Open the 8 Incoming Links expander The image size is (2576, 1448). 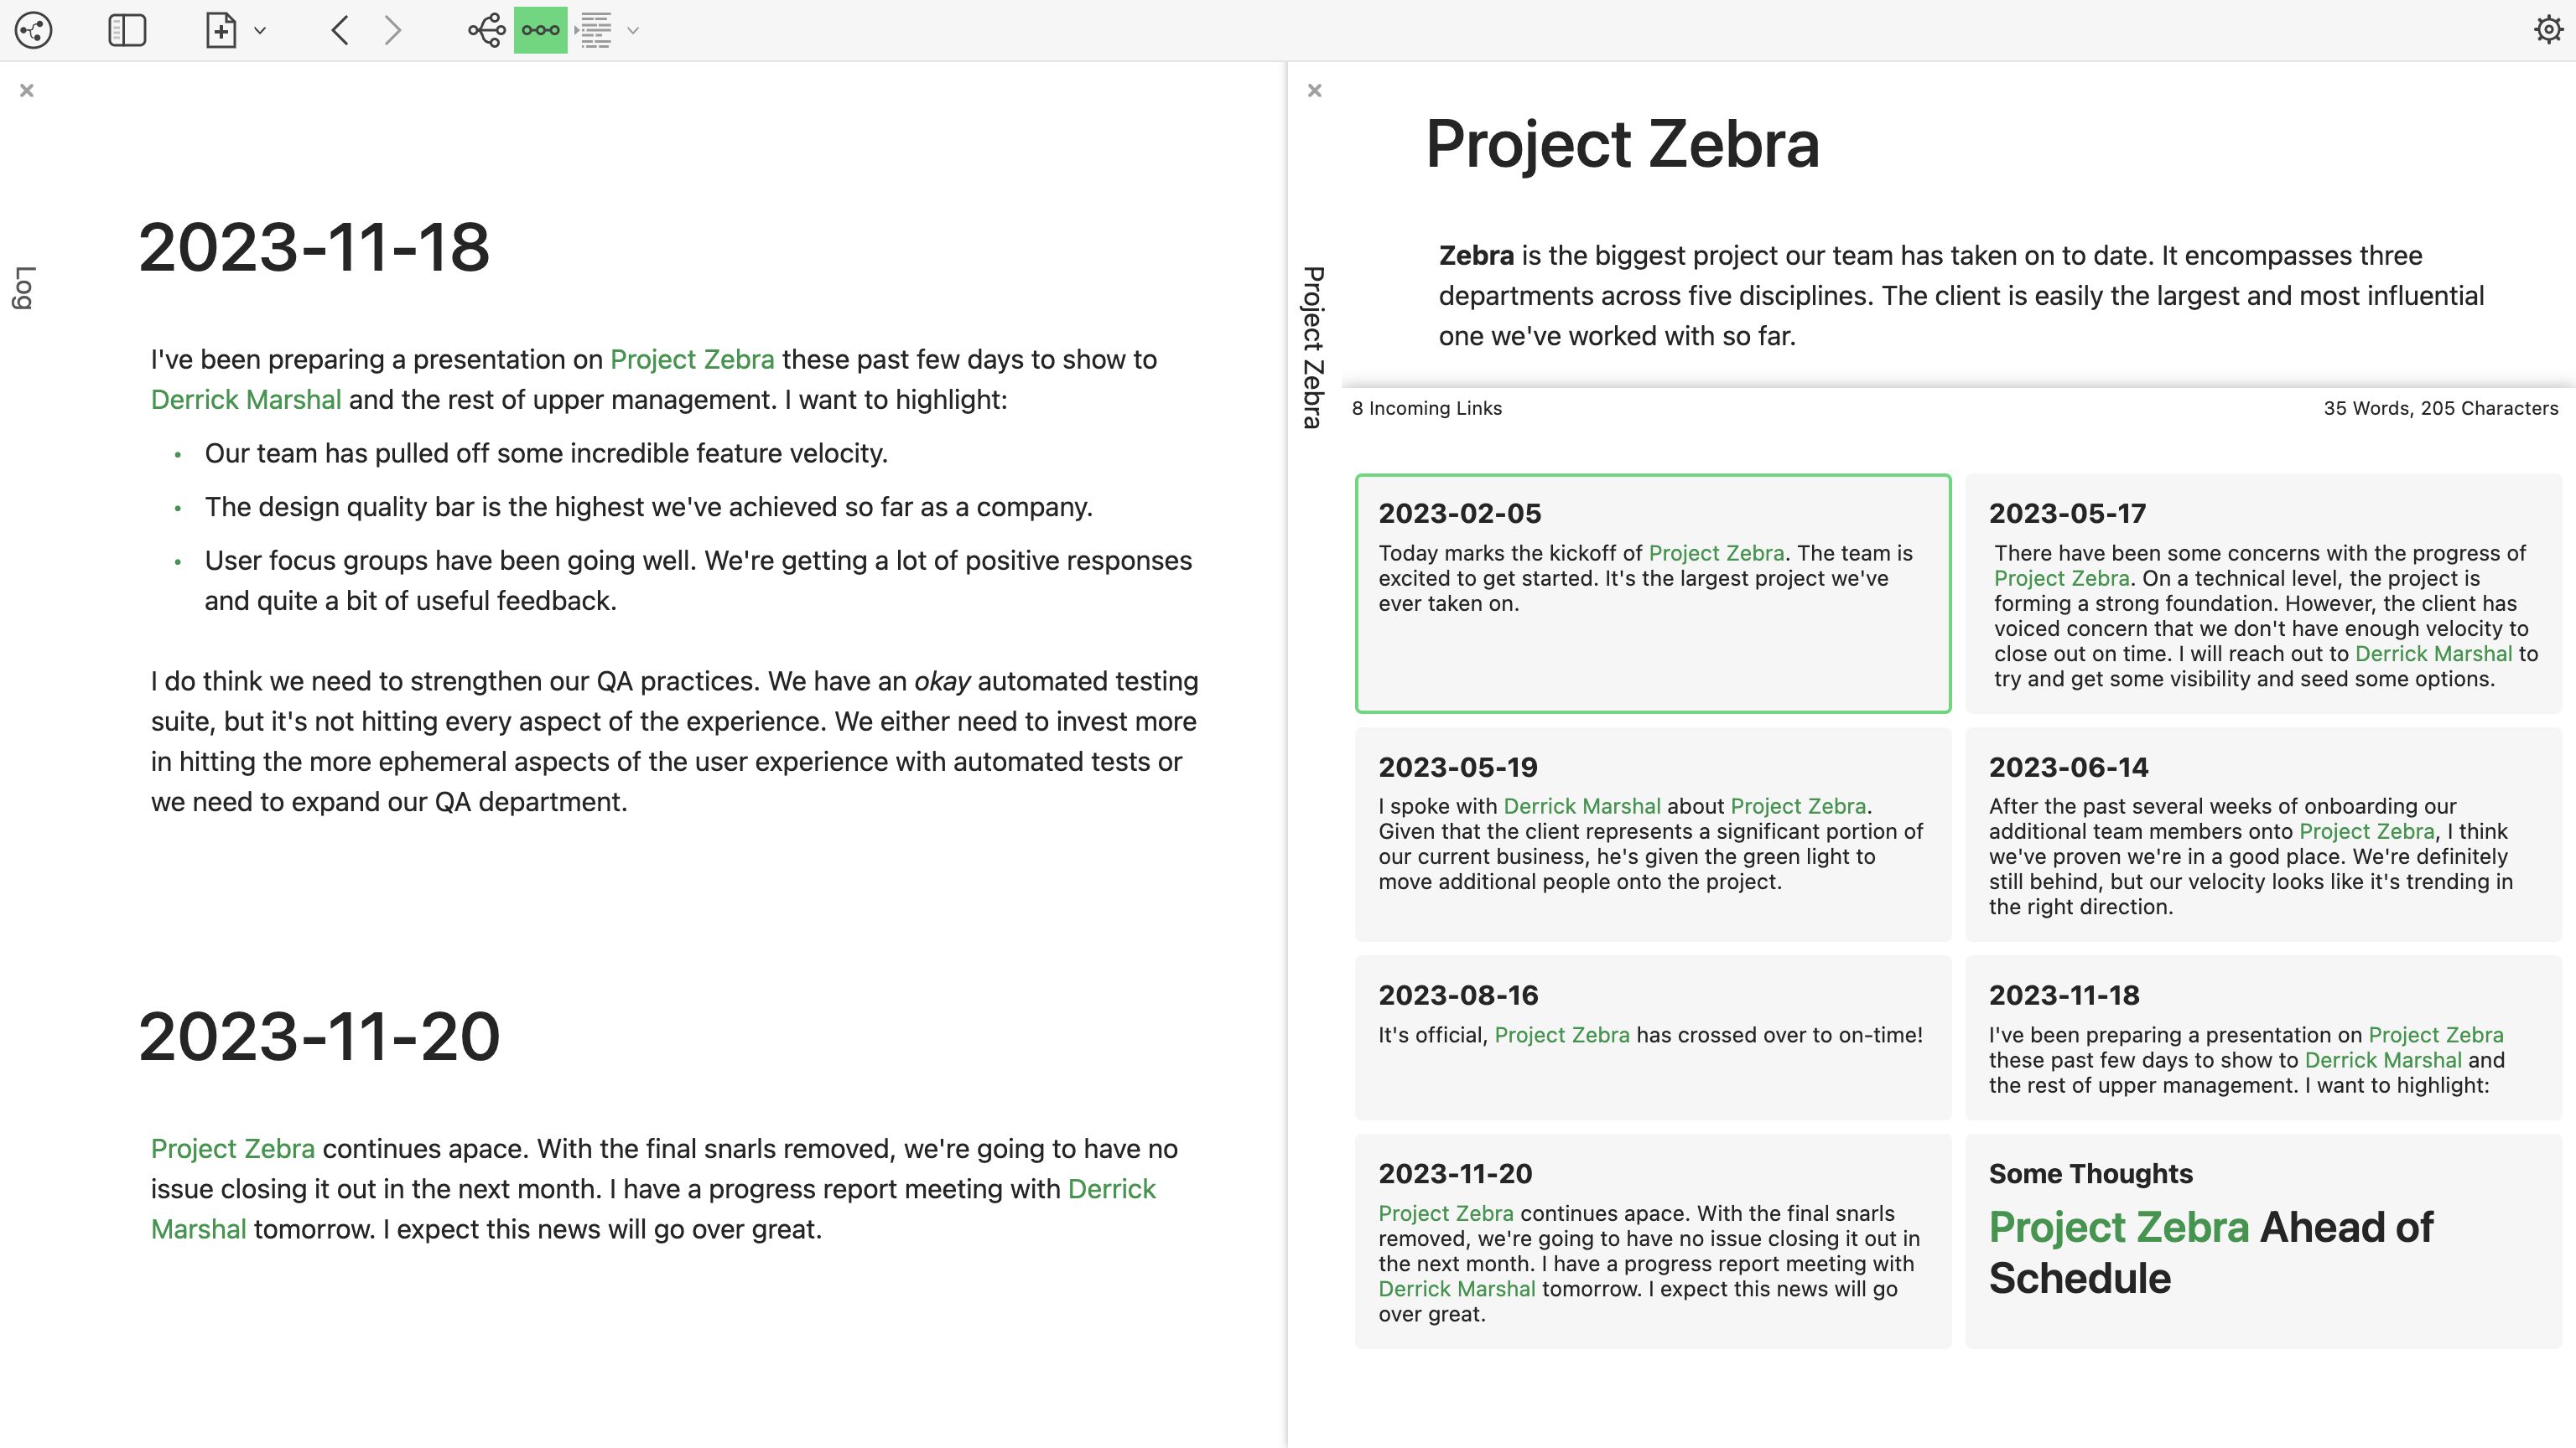point(1427,408)
